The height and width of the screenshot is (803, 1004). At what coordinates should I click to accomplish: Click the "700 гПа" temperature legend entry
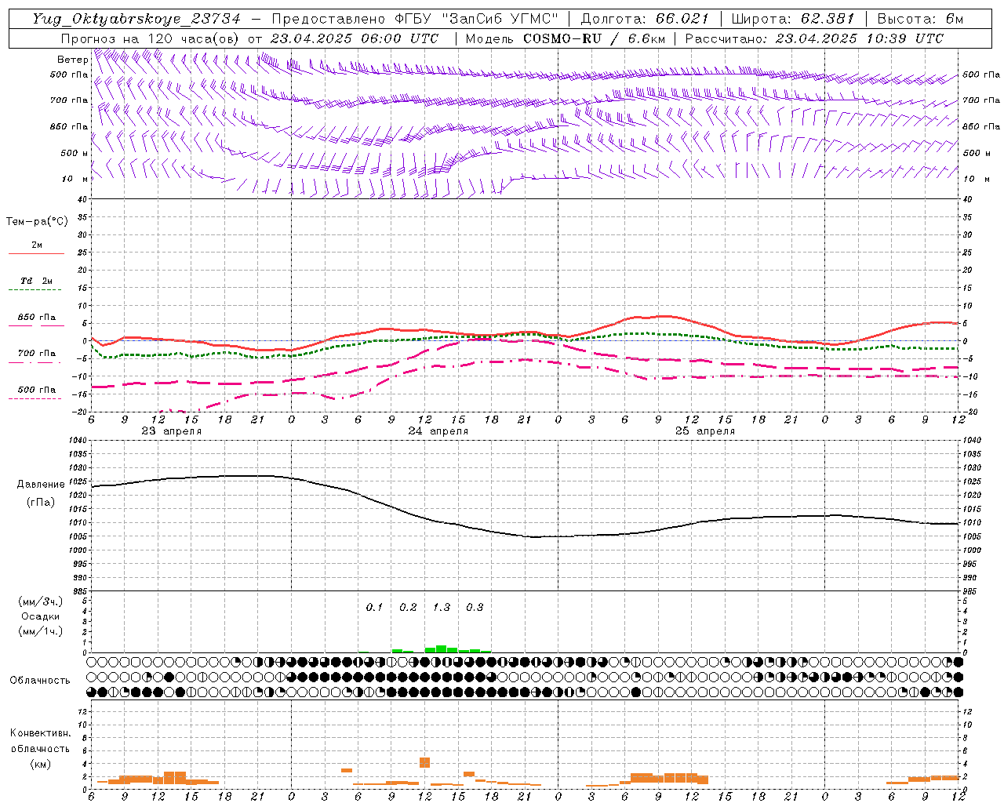click(36, 354)
